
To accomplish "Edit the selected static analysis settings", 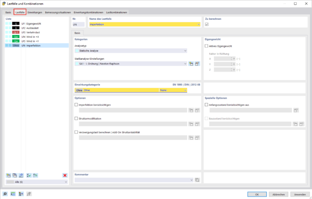I will coord(197,64).
